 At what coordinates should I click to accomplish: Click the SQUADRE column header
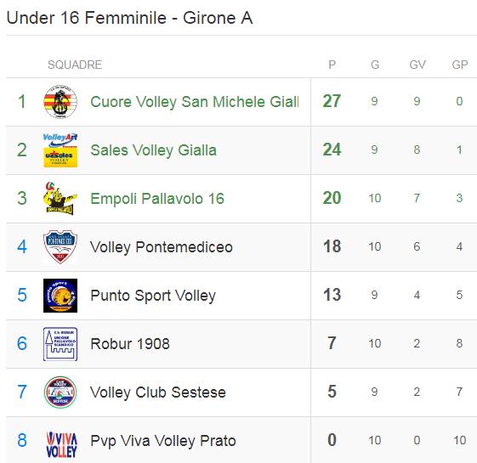coord(75,65)
